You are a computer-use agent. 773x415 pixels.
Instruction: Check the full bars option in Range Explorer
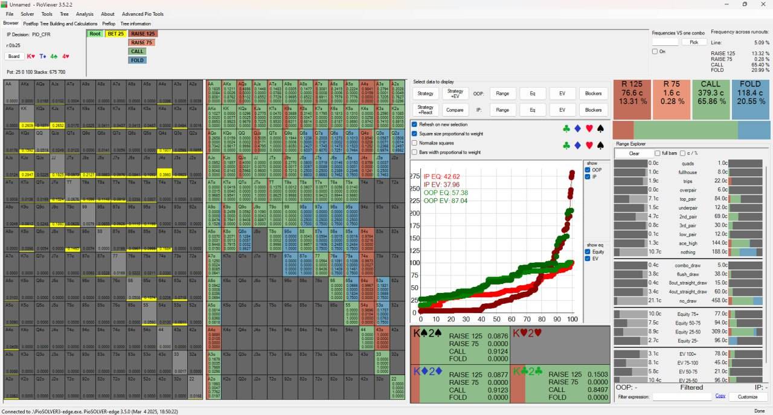[x=658, y=153]
